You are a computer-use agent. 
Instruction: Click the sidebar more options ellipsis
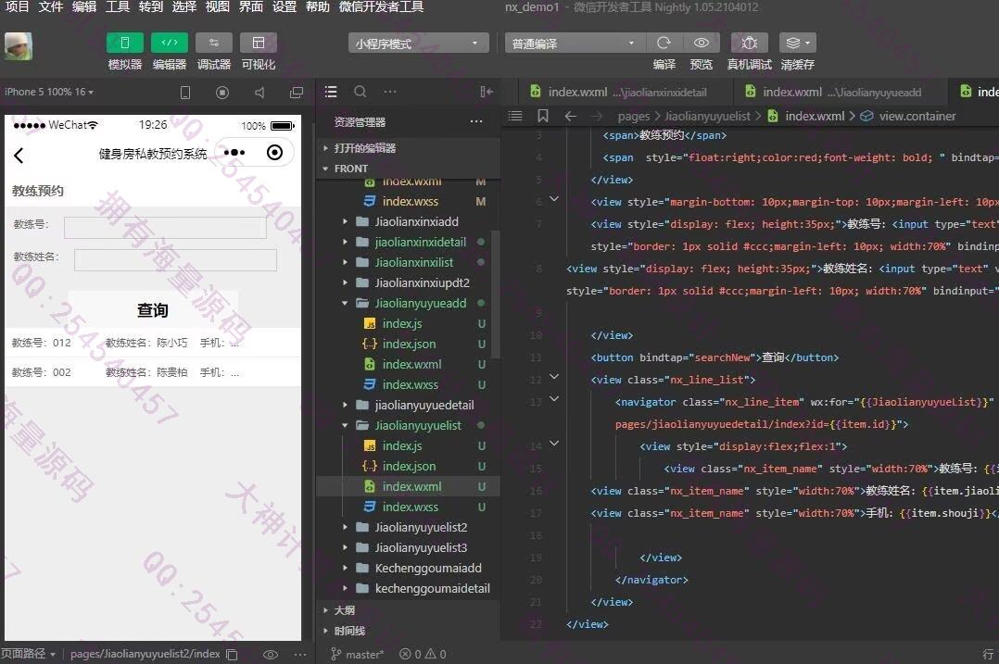[390, 92]
